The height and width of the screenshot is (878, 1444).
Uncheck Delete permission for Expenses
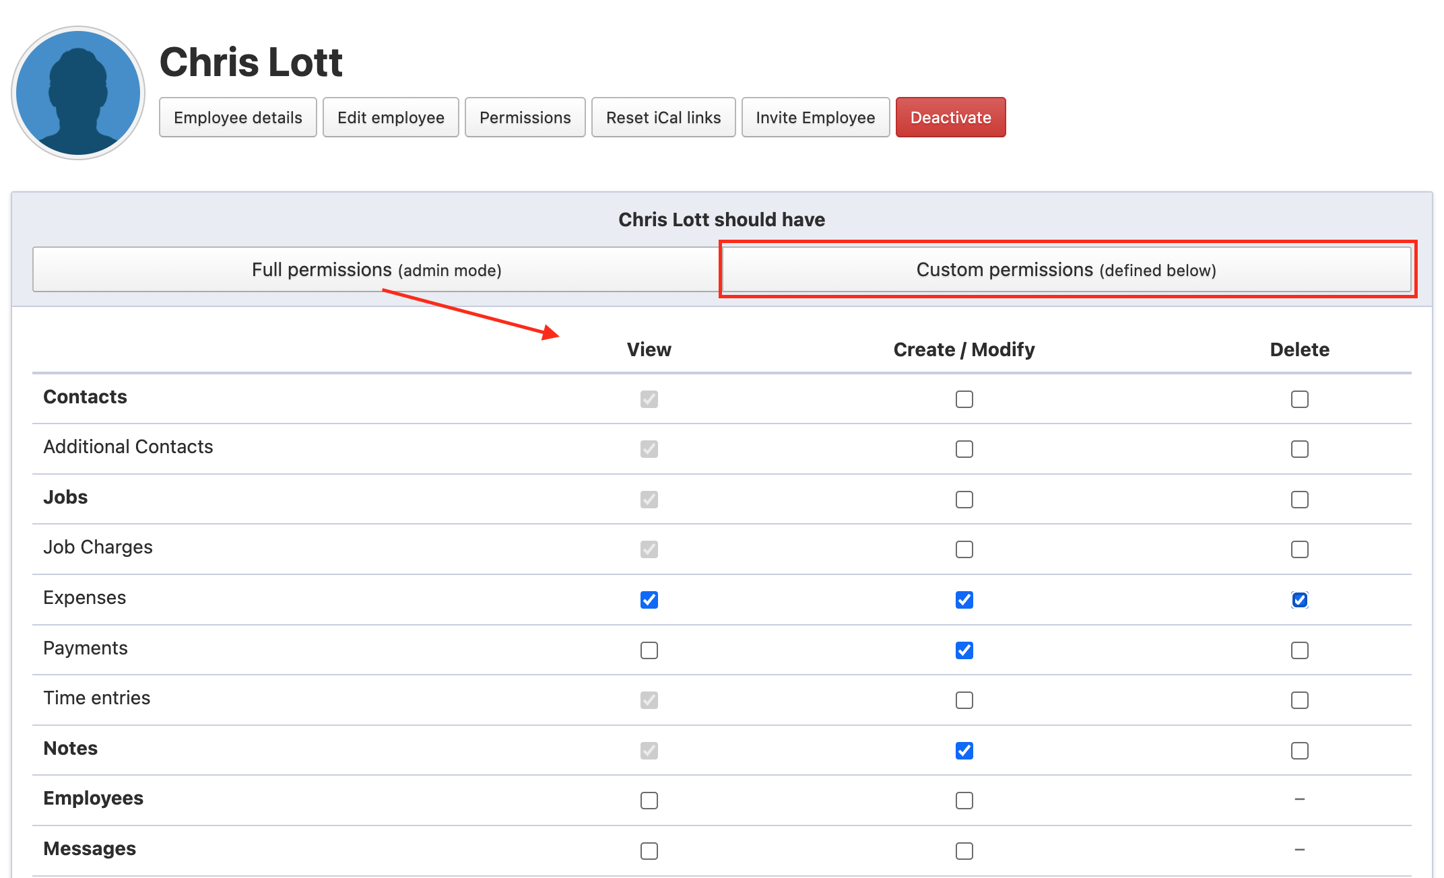pyautogui.click(x=1299, y=600)
